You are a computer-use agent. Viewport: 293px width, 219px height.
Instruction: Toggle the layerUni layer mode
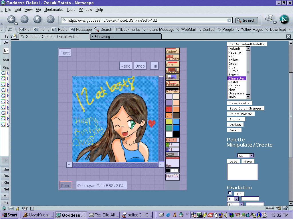click(x=173, y=70)
